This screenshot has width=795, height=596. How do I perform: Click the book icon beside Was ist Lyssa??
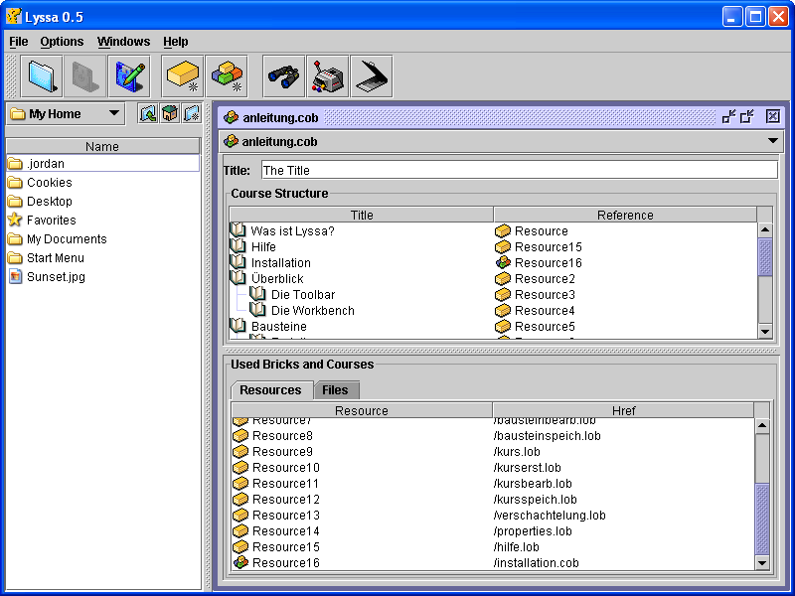(x=238, y=230)
